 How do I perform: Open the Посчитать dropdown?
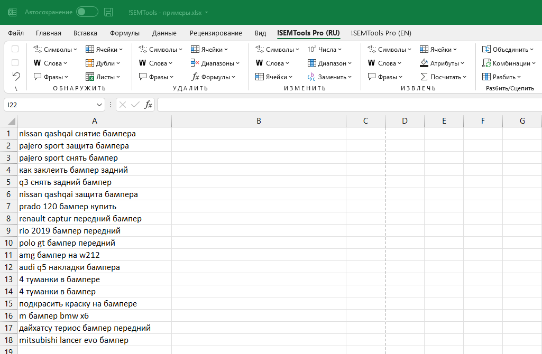point(443,77)
